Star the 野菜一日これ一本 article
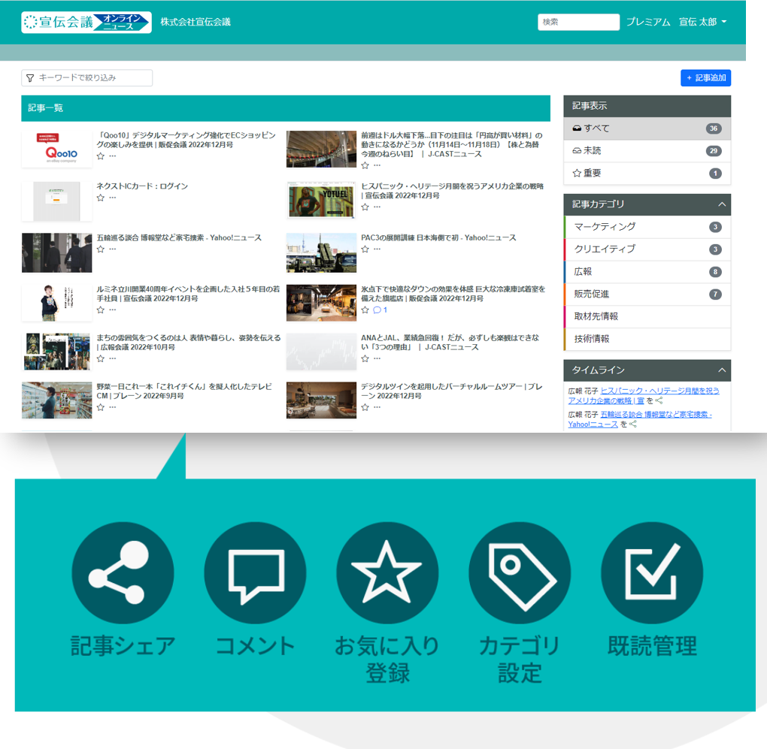Screen dimensions: 767x749 (100, 407)
